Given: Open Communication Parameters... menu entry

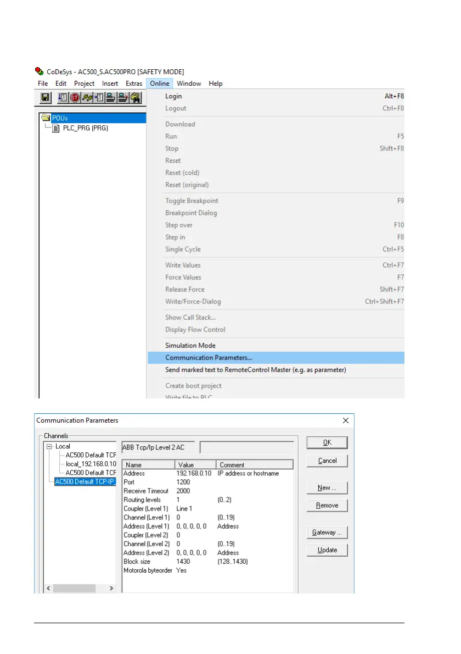Looking at the screenshot, I should tap(276, 357).
